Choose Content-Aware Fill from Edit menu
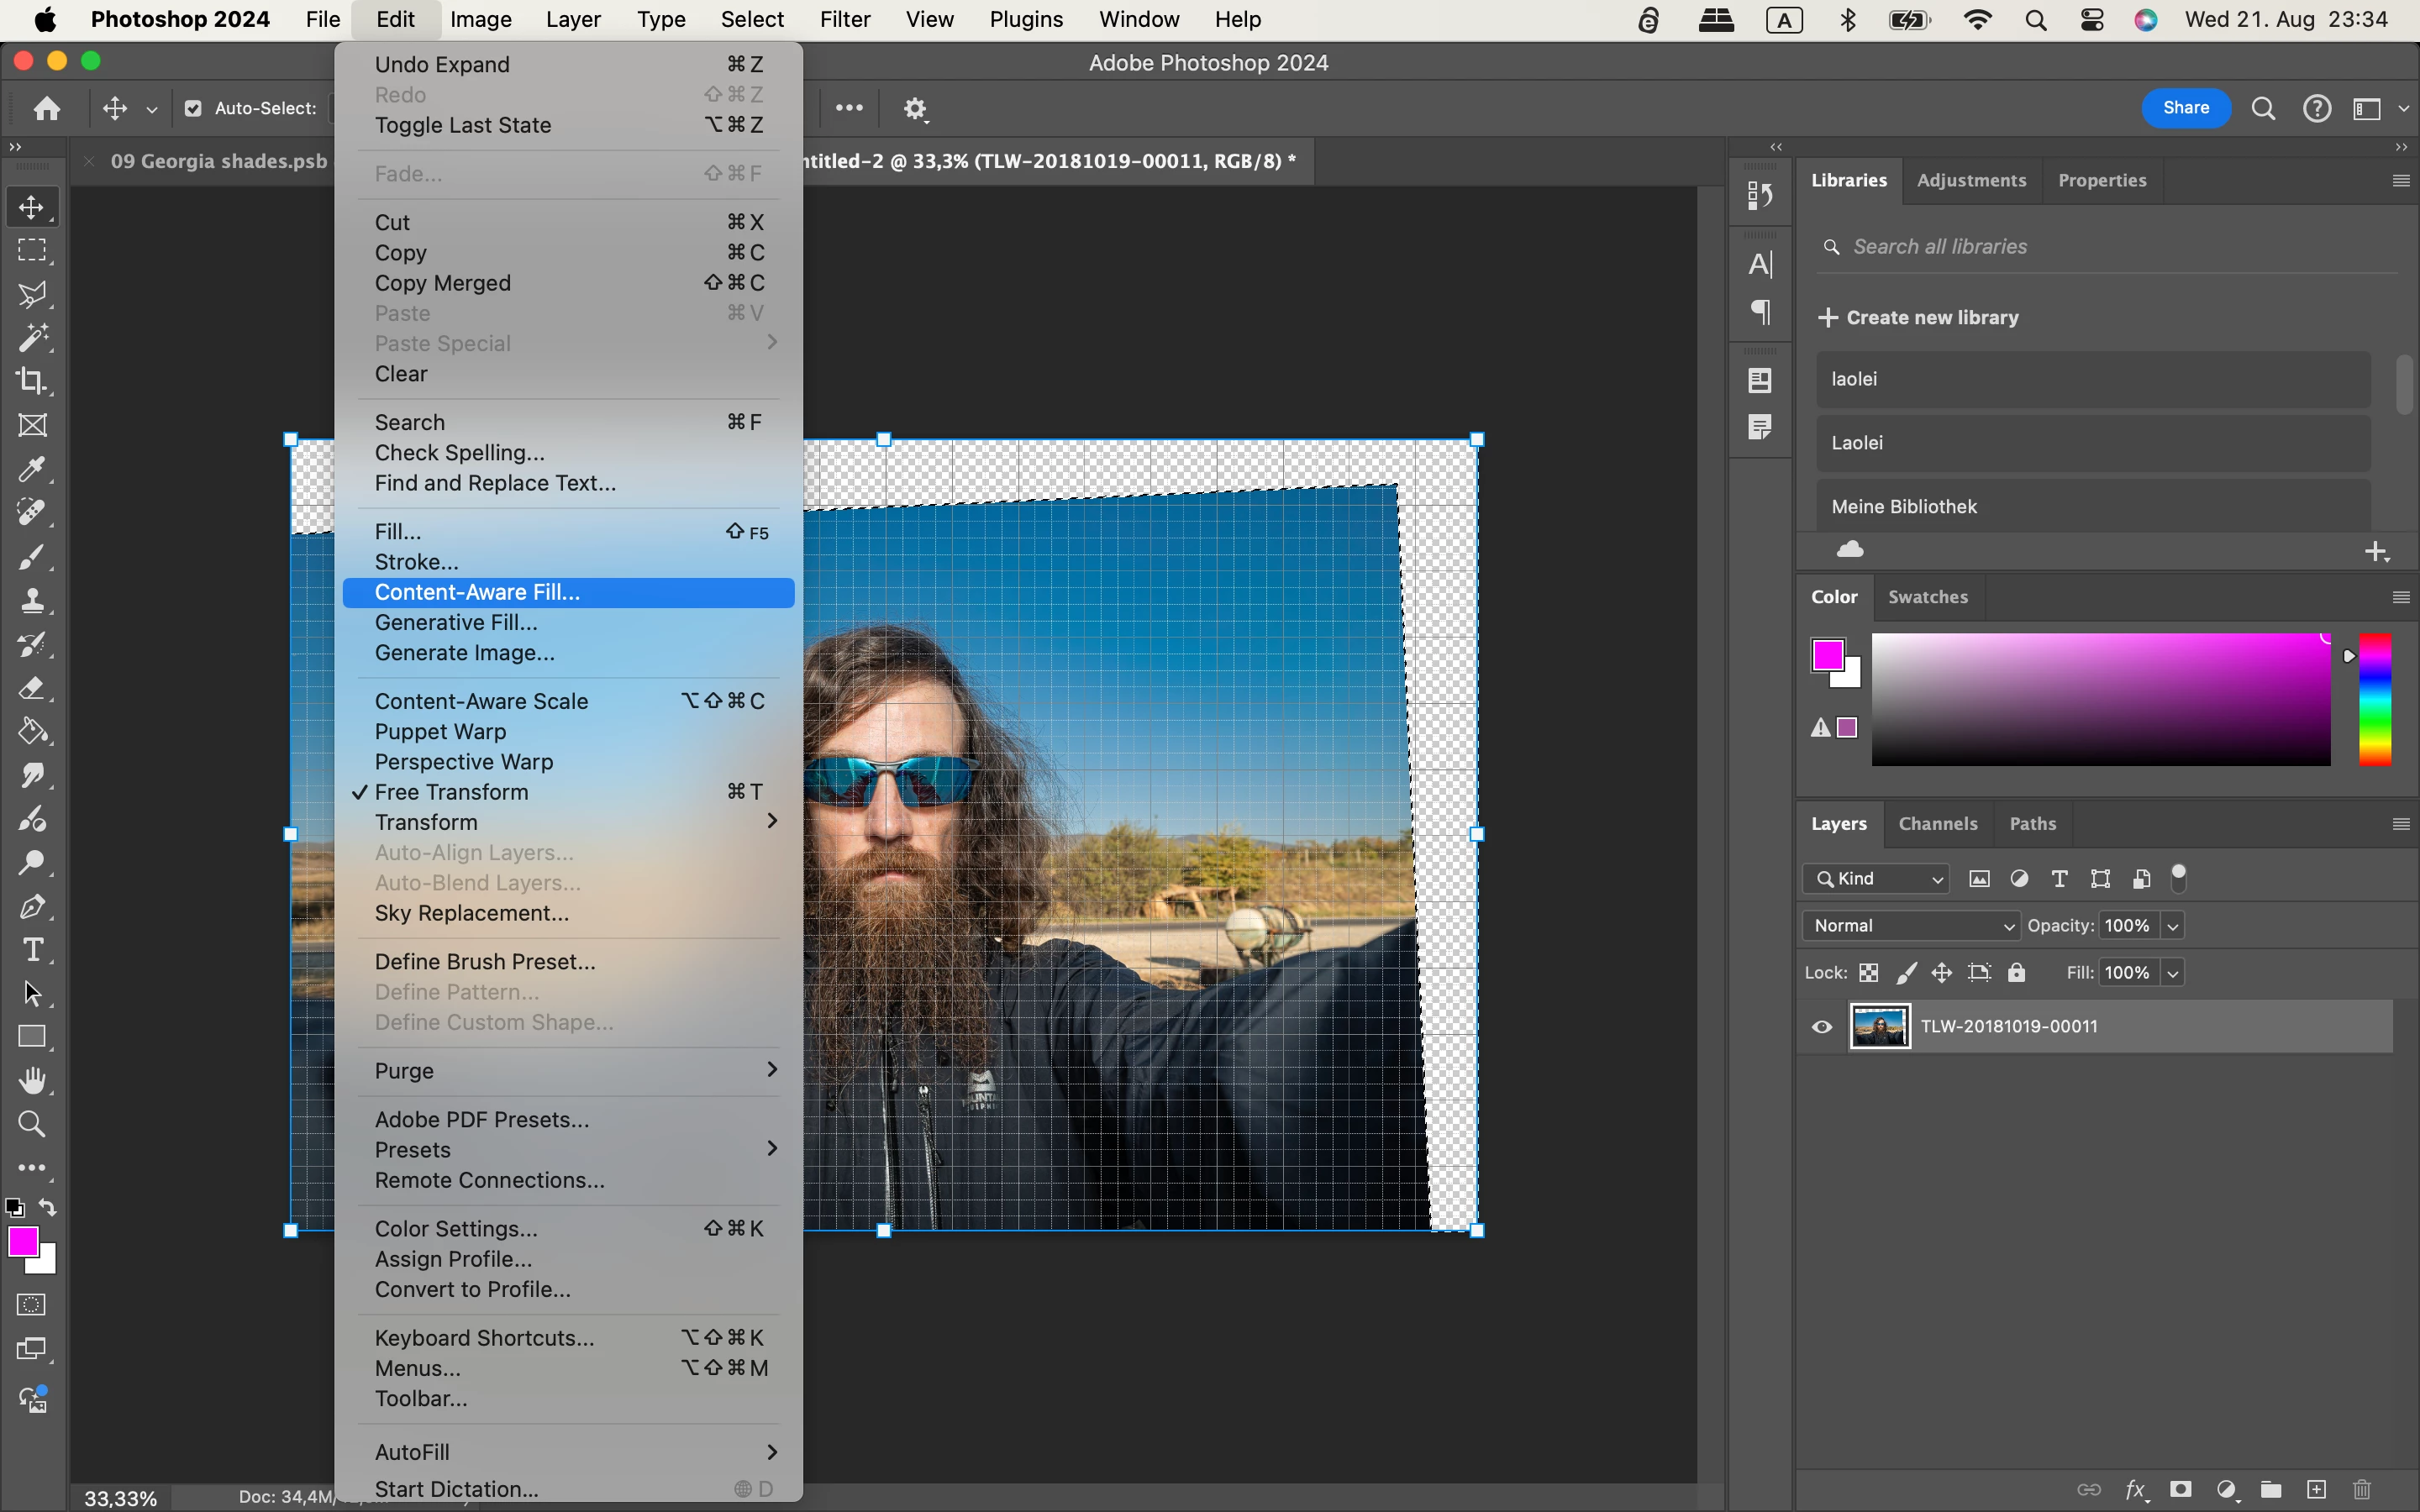Viewport: 2420px width, 1512px height. [x=477, y=592]
